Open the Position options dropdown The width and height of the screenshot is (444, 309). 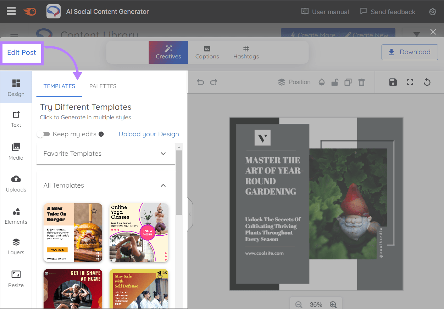click(x=294, y=82)
